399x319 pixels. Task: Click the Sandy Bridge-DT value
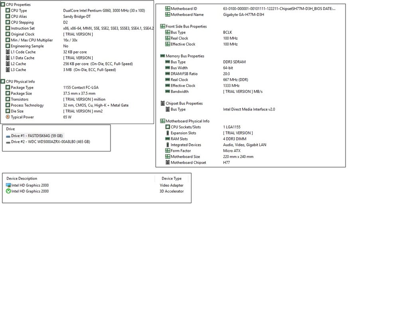pyautogui.click(x=77, y=16)
